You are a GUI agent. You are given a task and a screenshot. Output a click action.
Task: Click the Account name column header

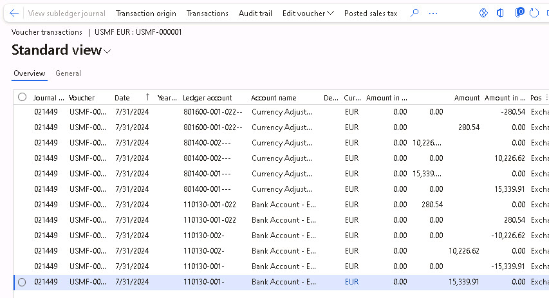(274, 98)
